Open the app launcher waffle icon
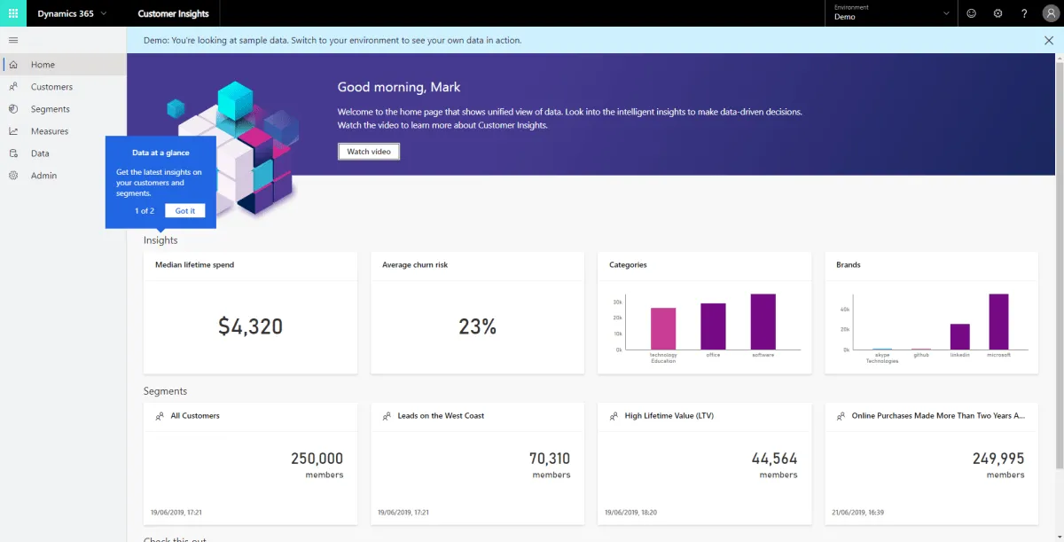 [x=13, y=14]
